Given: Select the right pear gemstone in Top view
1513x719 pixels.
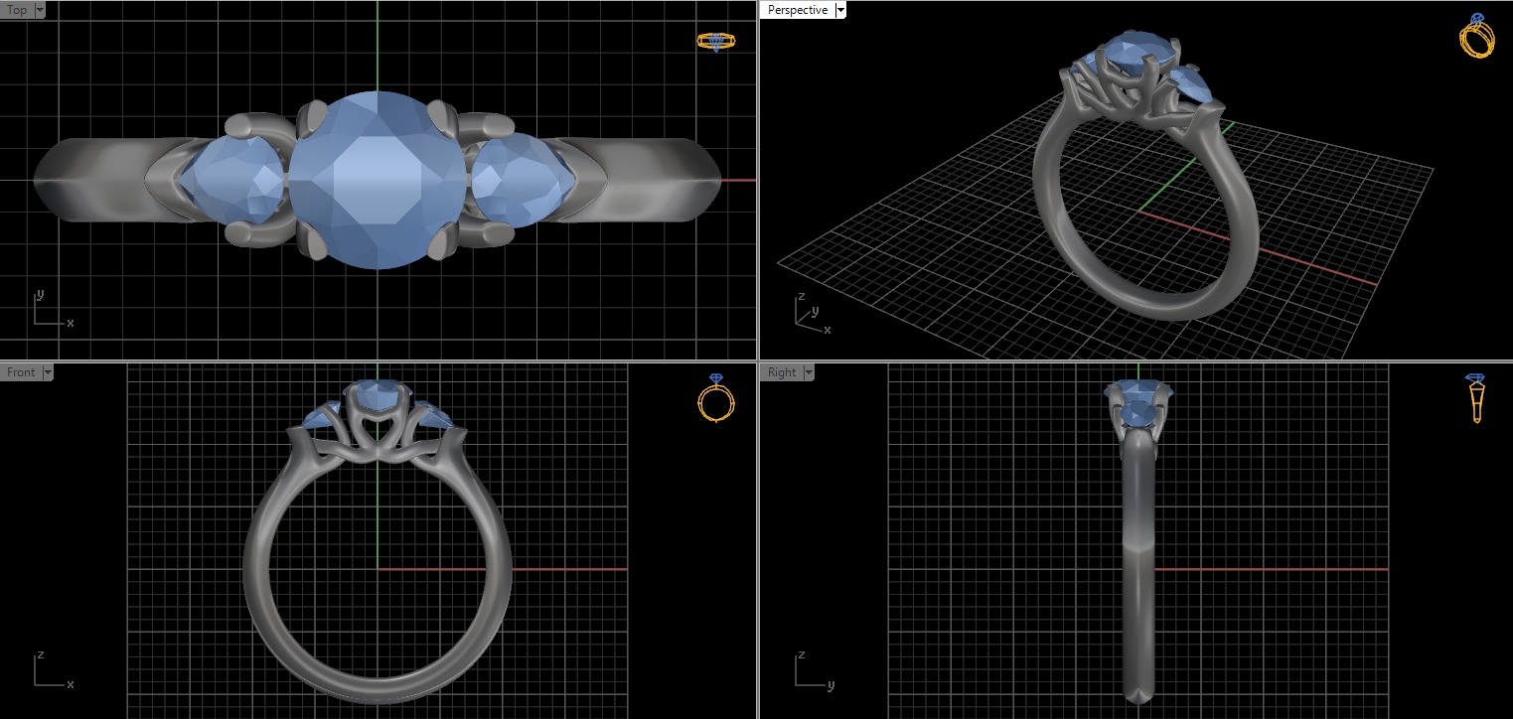Looking at the screenshot, I should [524, 181].
